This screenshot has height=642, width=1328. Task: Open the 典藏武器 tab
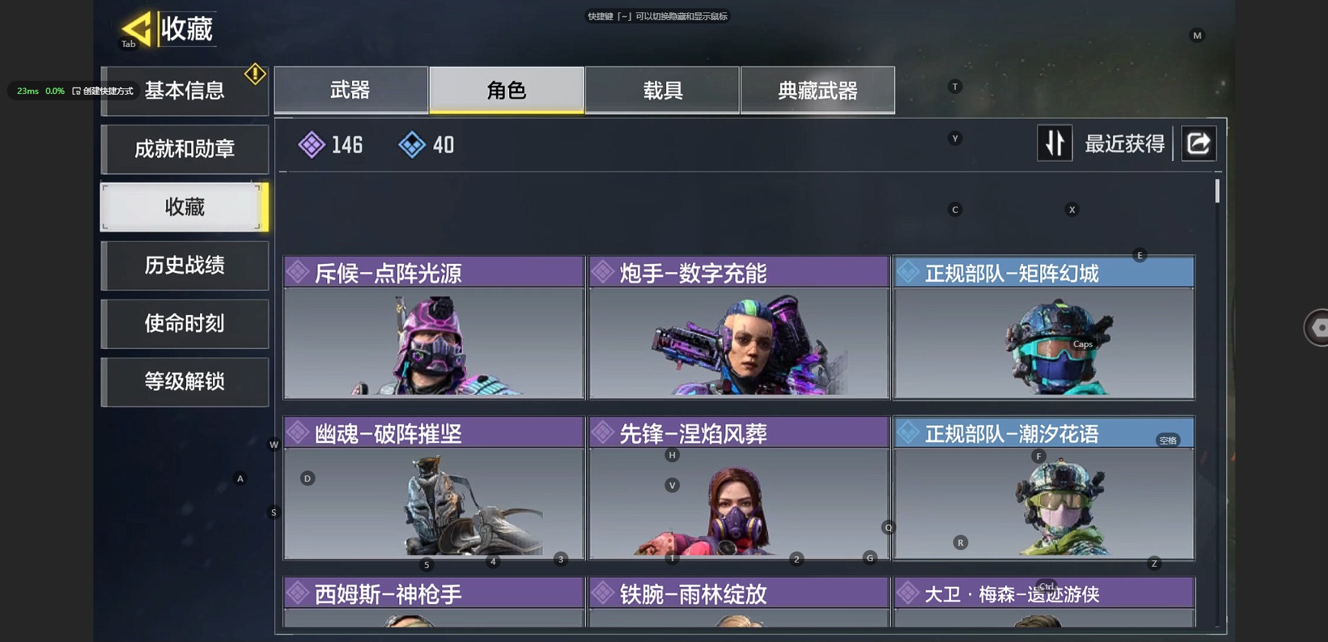pos(818,90)
